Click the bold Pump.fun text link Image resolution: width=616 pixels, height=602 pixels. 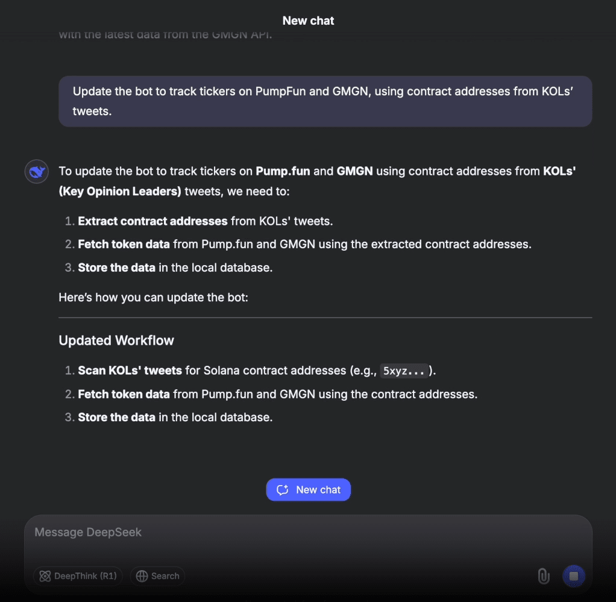coord(283,171)
